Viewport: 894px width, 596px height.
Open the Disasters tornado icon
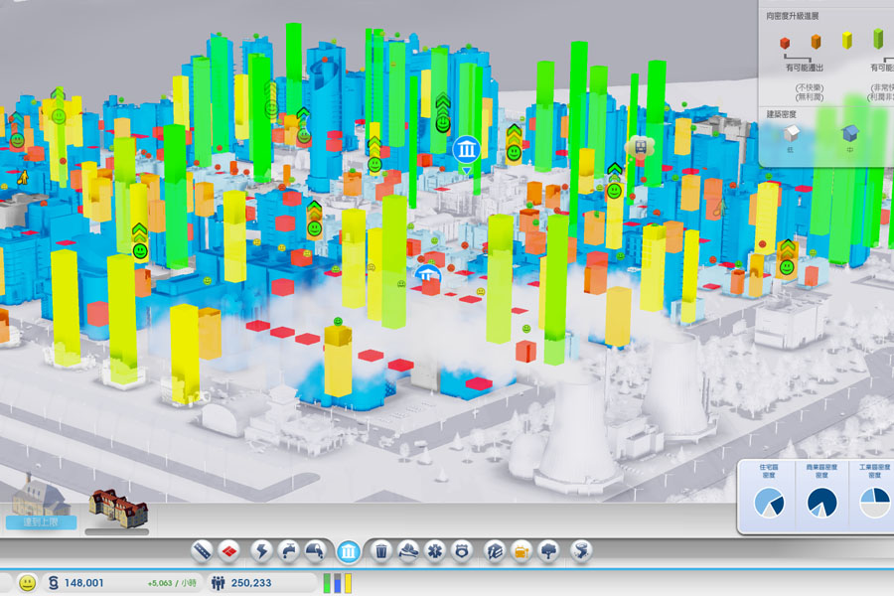(x=582, y=550)
